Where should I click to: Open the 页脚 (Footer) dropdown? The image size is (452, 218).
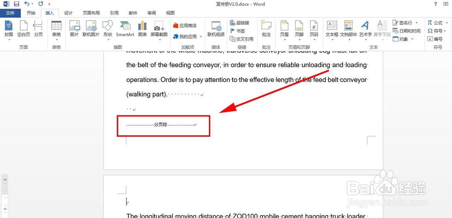299,30
